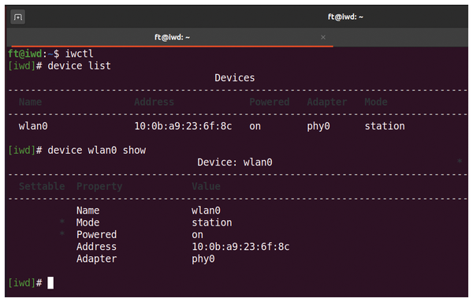The height and width of the screenshot is (302, 473).
Task: Click the settable asterisk beside Powered
Action: (x=61, y=234)
